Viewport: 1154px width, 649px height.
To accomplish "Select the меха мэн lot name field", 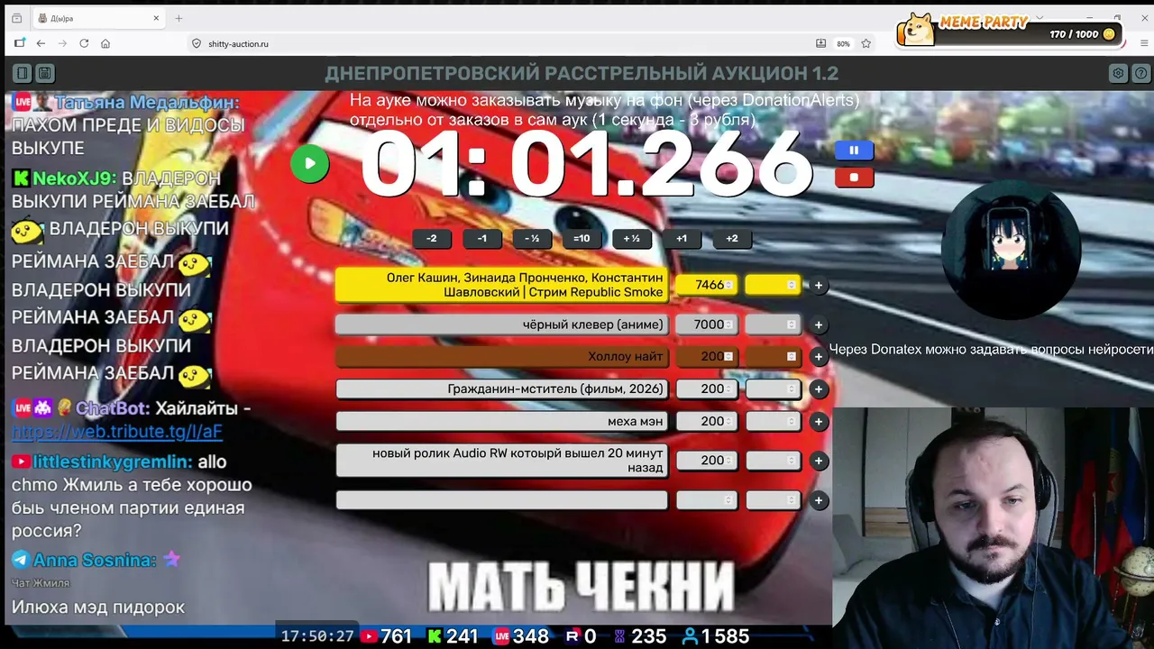I will coord(501,422).
